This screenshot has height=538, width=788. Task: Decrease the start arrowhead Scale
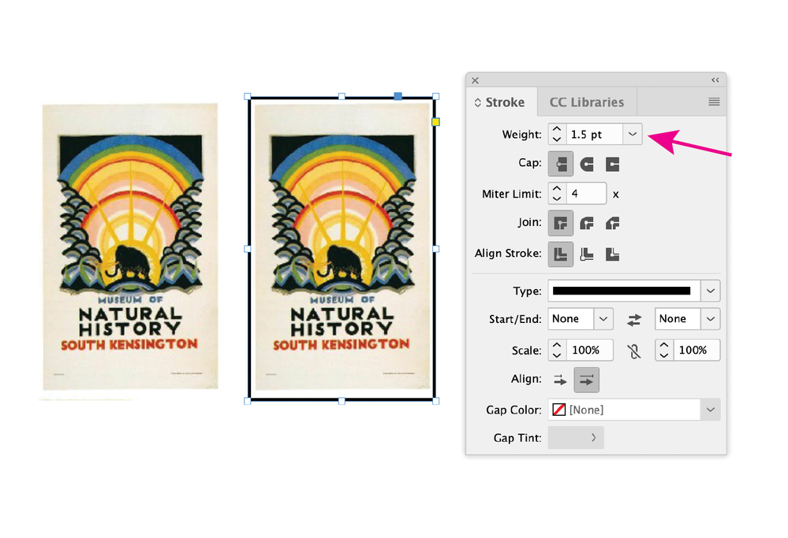pos(557,355)
